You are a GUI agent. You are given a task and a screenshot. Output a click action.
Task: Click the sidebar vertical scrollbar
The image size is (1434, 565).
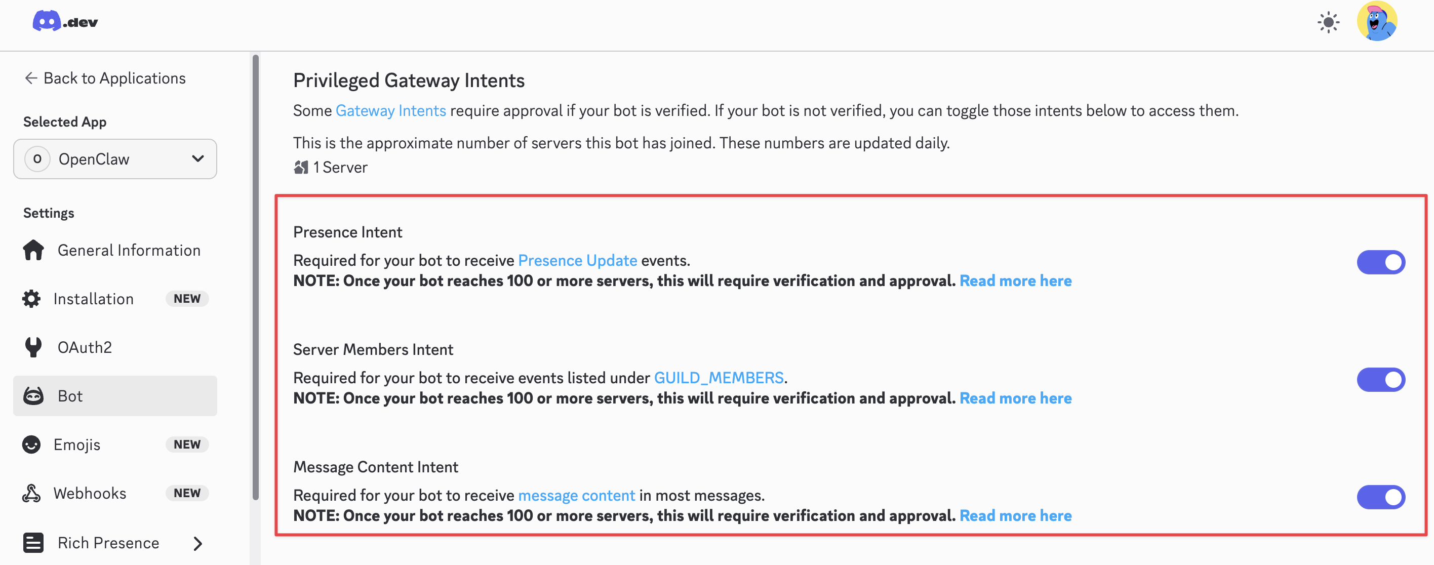pos(256,277)
